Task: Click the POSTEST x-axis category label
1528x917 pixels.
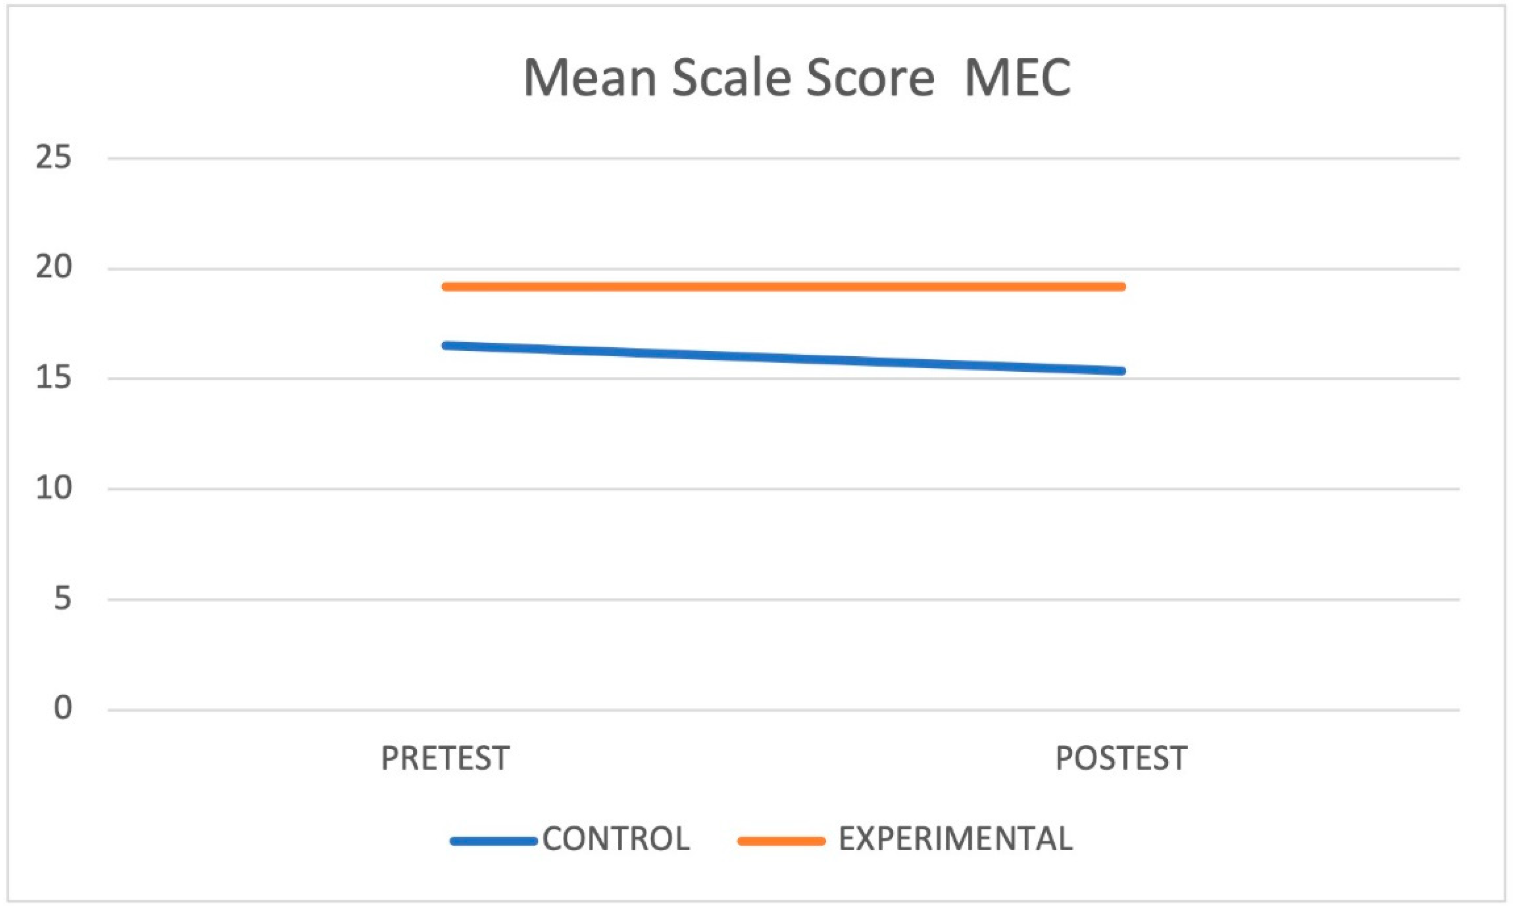Action: [x=1121, y=759]
